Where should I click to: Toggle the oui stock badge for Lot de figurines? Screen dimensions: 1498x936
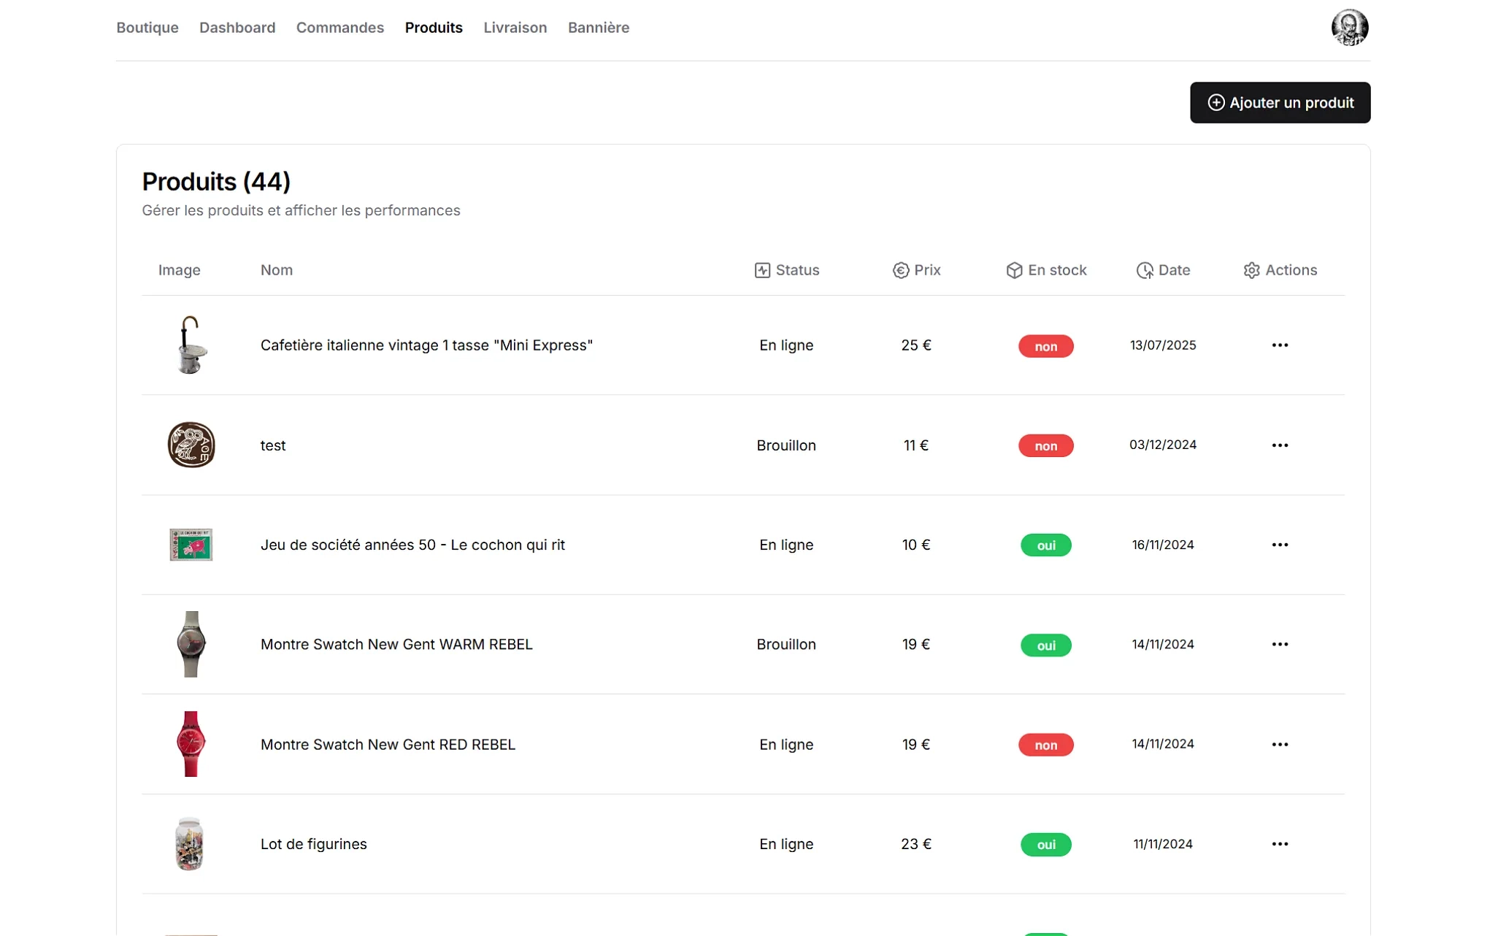(1045, 844)
